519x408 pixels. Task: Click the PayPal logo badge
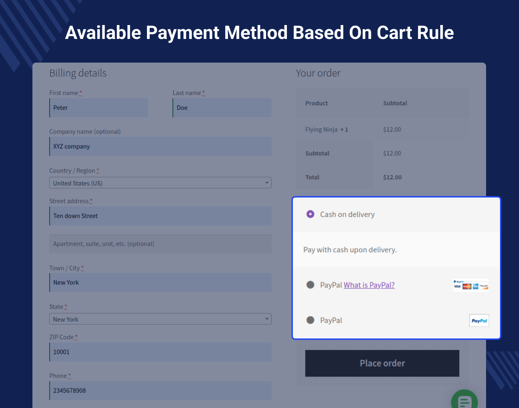[479, 320]
